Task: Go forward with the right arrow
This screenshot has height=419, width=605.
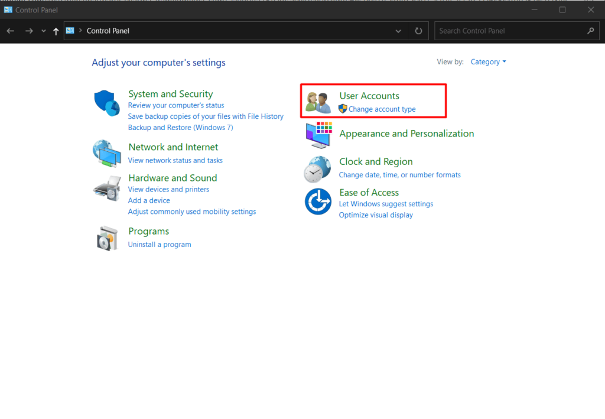Action: 29,31
